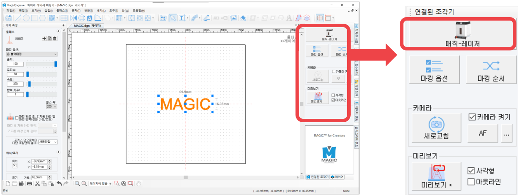Screen dimensions: 518x196
Task: Select the circle shape tool
Action: click(x=26, y=18)
